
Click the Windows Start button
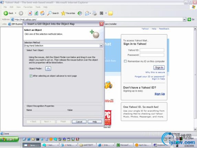pyautogui.click(x=9, y=139)
